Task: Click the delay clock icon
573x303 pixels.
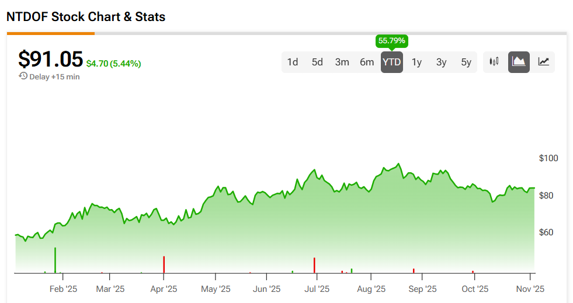Action: (x=23, y=76)
